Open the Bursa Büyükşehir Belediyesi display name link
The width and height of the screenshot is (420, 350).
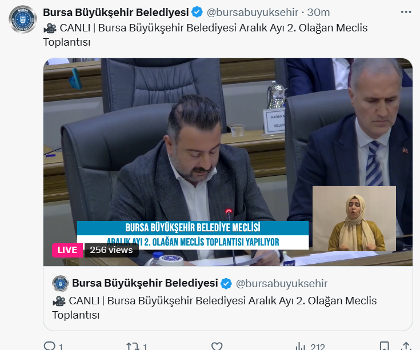tap(115, 13)
